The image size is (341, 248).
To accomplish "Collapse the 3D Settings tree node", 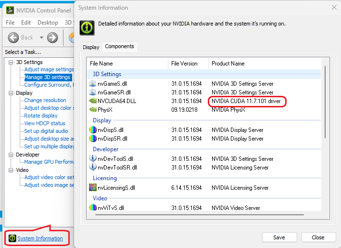I will [12, 62].
